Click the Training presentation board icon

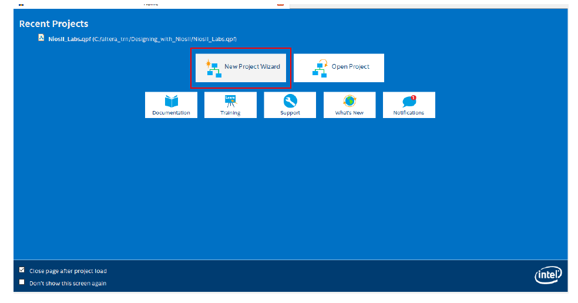click(230, 101)
